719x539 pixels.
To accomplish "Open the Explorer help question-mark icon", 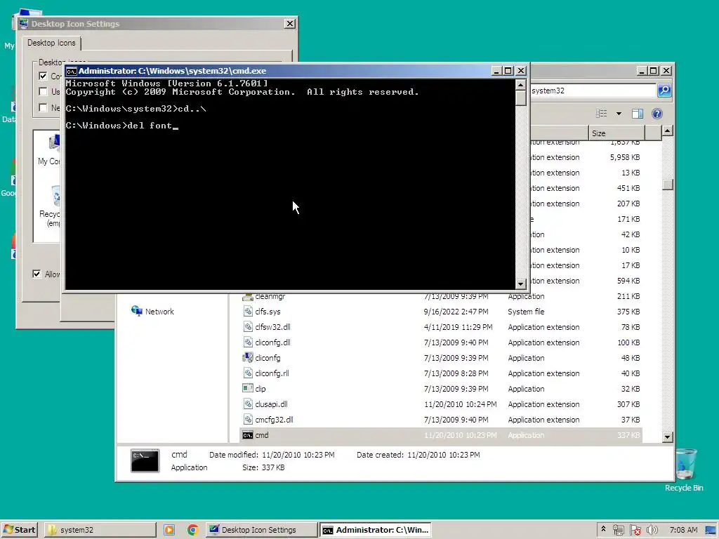I will coord(657,114).
